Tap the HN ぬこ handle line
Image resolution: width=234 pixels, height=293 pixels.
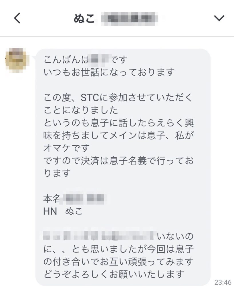point(63,211)
